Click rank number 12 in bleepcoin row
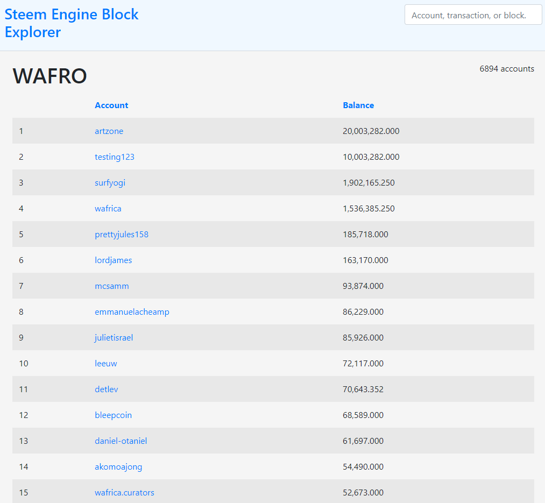 click(24, 415)
